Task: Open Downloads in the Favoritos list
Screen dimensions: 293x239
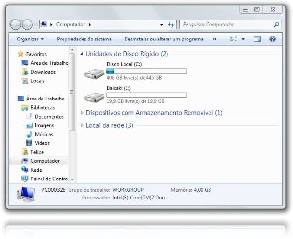Action: (x=39, y=72)
